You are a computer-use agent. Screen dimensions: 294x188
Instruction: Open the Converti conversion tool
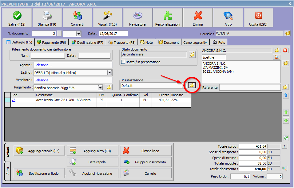(77, 15)
